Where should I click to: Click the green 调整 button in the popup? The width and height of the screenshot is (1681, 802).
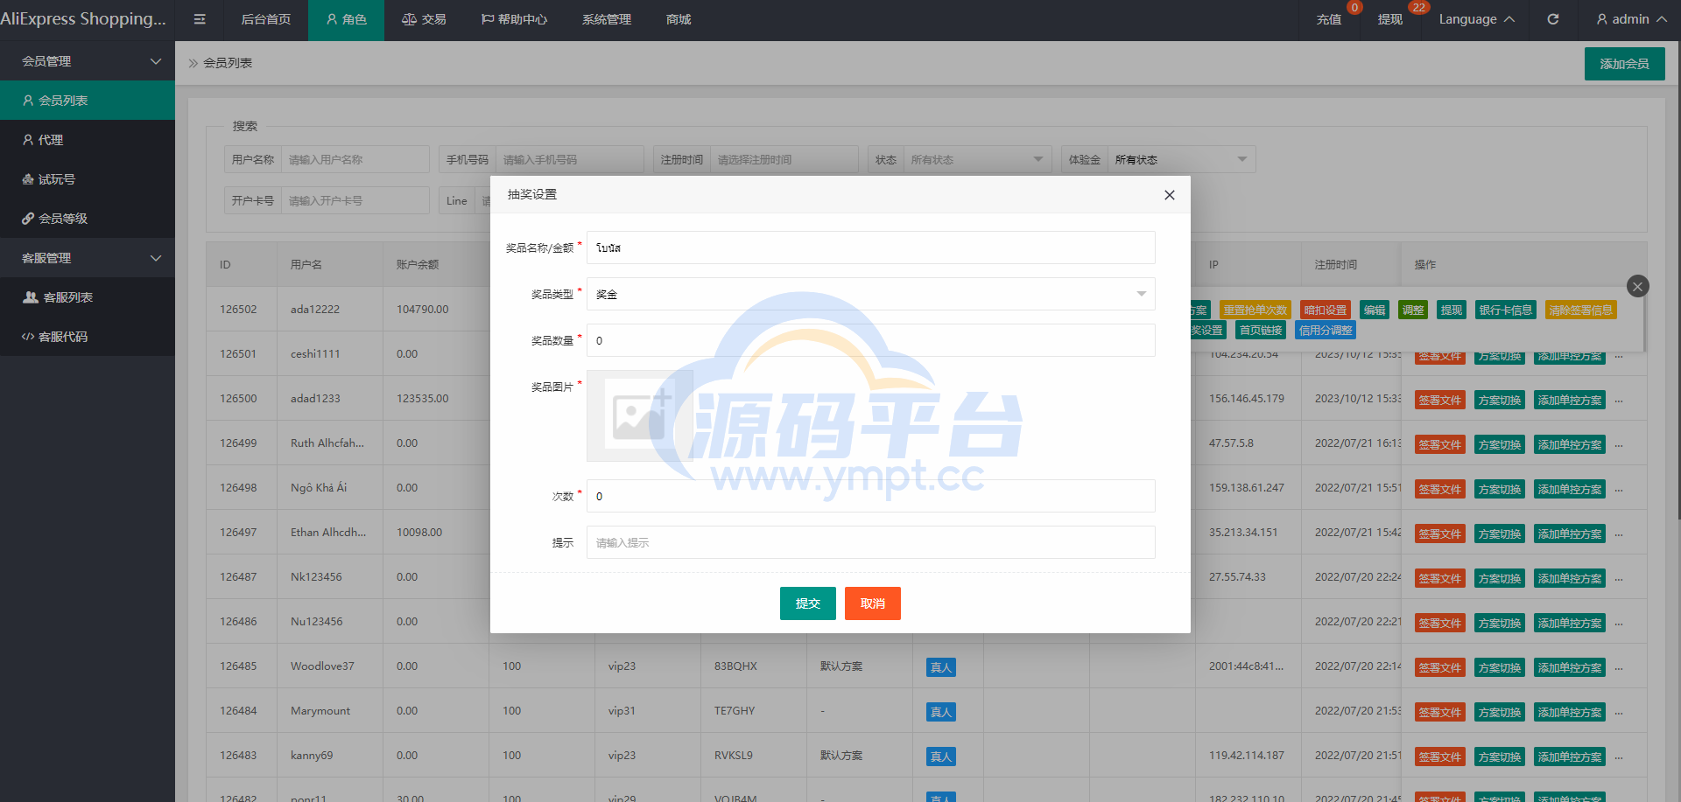click(1413, 310)
